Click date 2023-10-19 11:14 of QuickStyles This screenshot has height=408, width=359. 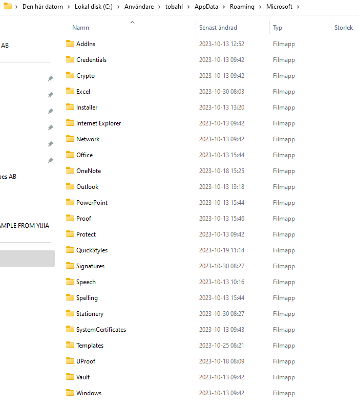point(222,250)
